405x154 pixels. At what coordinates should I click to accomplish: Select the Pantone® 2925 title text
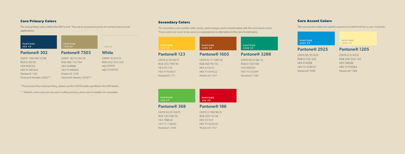312,49
